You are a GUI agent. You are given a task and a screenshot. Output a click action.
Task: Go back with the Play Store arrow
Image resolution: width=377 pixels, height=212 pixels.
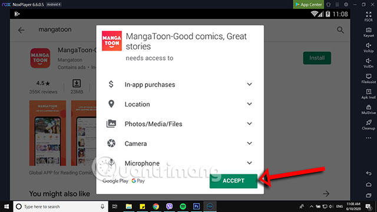point(21,30)
